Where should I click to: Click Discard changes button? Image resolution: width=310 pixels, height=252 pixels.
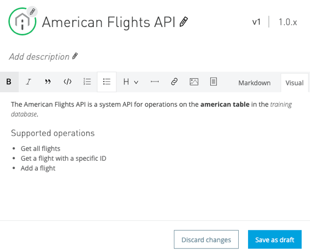(x=206, y=239)
